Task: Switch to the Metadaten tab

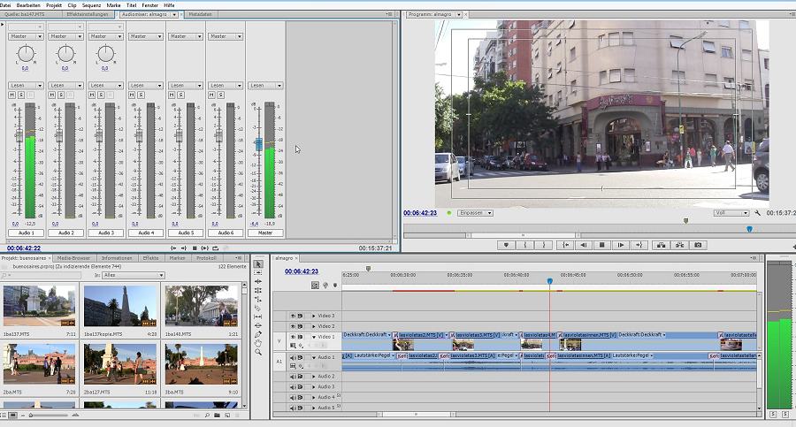Action: point(200,14)
